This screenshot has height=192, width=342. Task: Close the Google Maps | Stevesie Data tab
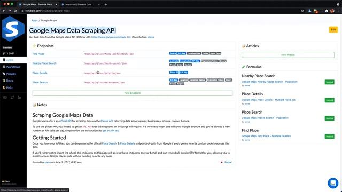[x=56, y=4]
